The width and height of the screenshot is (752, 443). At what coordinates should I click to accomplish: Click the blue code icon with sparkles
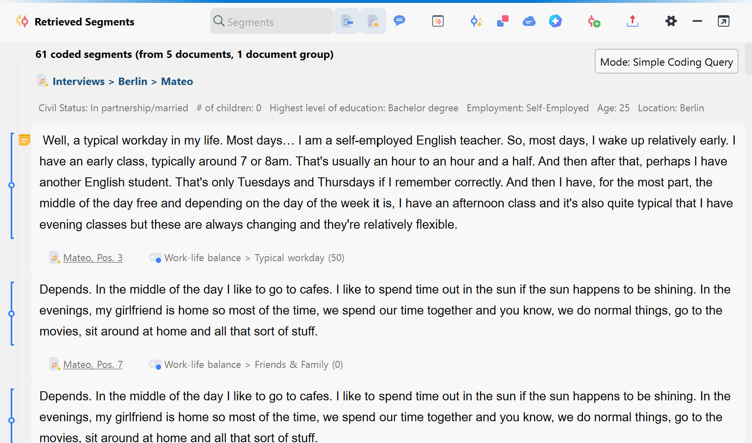pos(476,21)
